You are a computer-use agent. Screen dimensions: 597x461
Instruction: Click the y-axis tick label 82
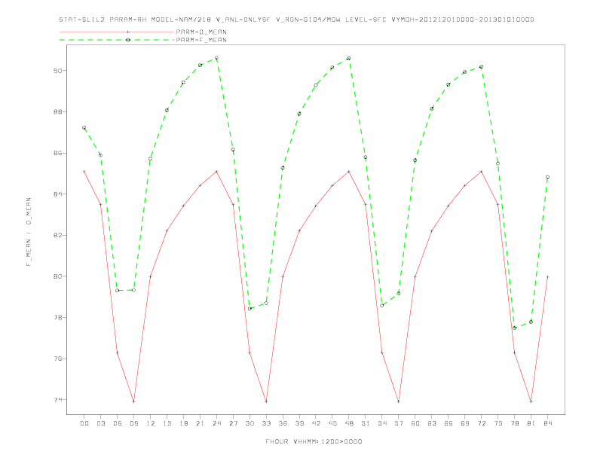click(57, 235)
